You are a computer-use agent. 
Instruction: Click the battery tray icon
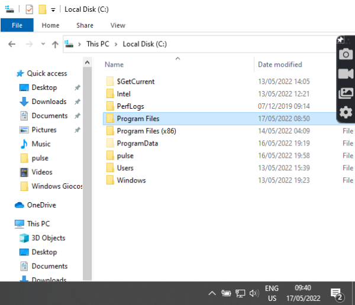pos(226,293)
